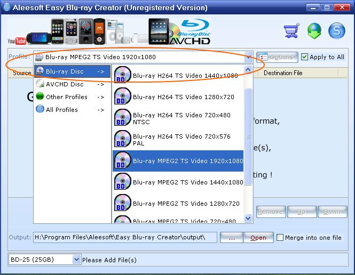Viewport: 355px width, 275px height.
Task: Click the profile list scroll down arrow
Action: [x=248, y=218]
